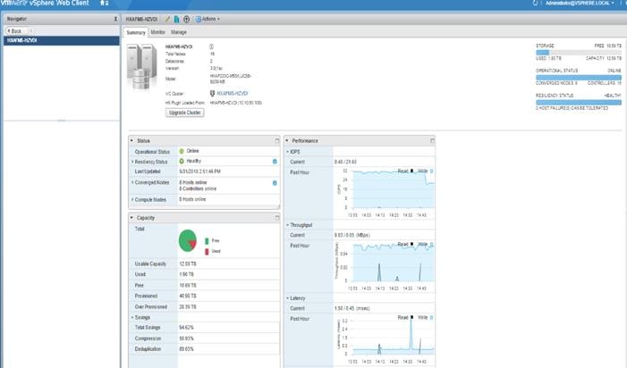This screenshot has height=368, width=627.
Task: Click the pencil edit icon in toolbar
Action: pos(167,19)
